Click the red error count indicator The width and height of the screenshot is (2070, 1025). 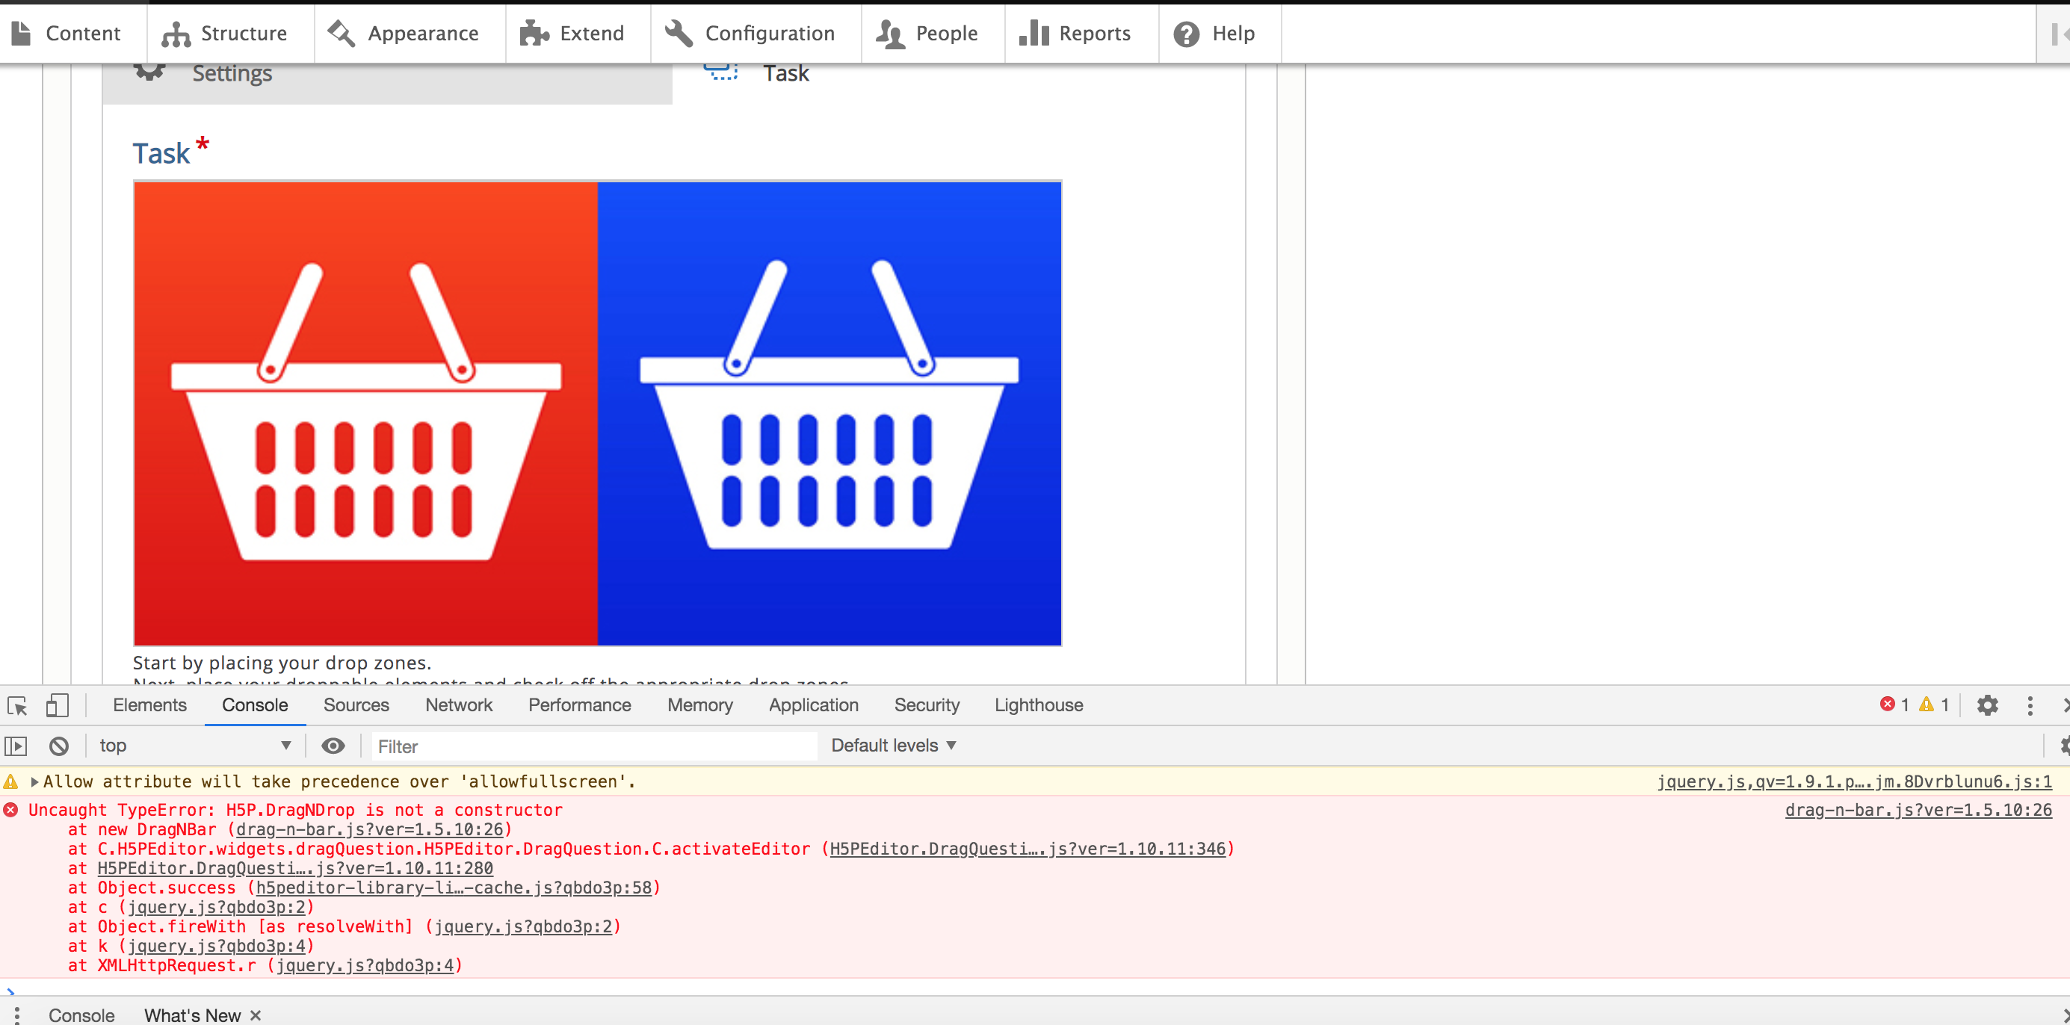coord(1894,705)
